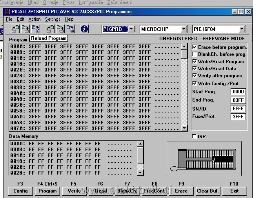The image size is (253, 198).
Task: Enable BlankCh. before prog. checkbox
Action: (195, 54)
